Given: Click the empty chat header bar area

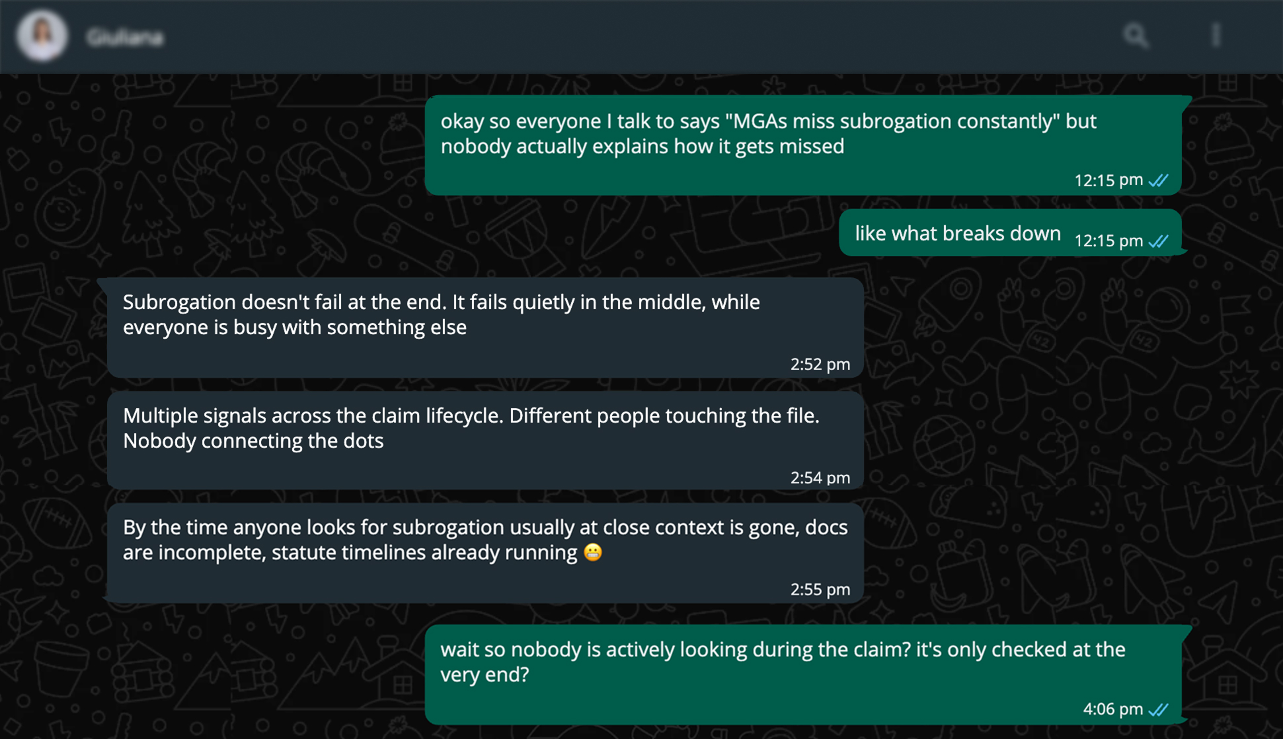Looking at the screenshot, I should (x=628, y=36).
